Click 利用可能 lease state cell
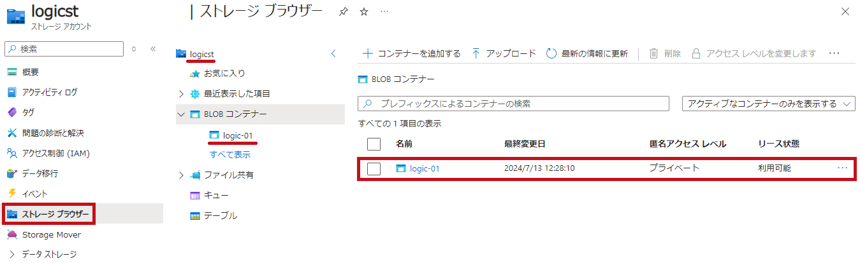Image resolution: width=860 pixels, height=263 pixels. (x=775, y=168)
